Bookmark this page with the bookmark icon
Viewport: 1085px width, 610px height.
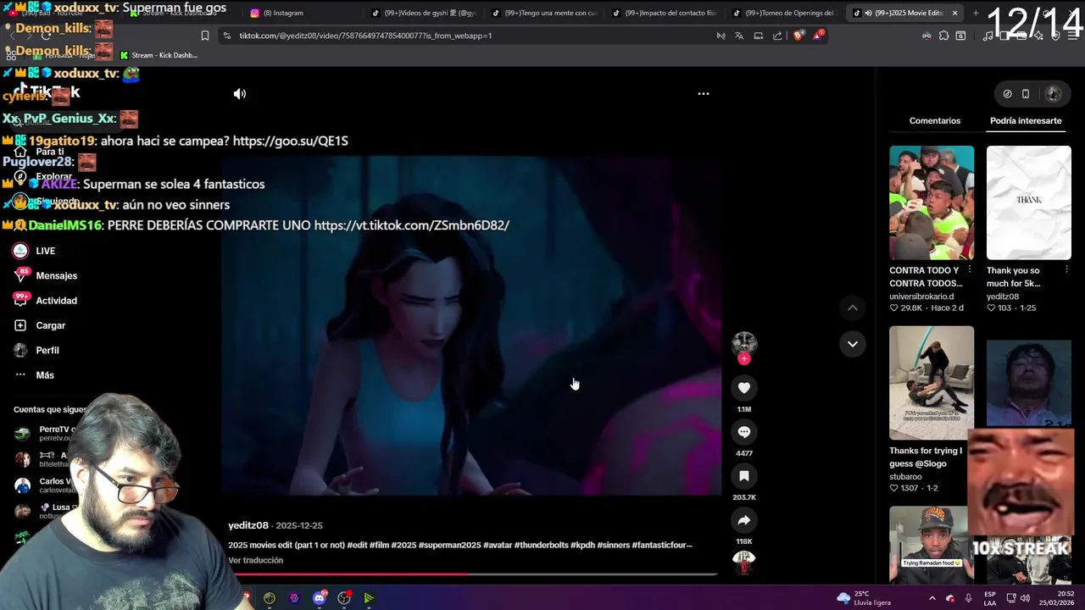click(204, 36)
